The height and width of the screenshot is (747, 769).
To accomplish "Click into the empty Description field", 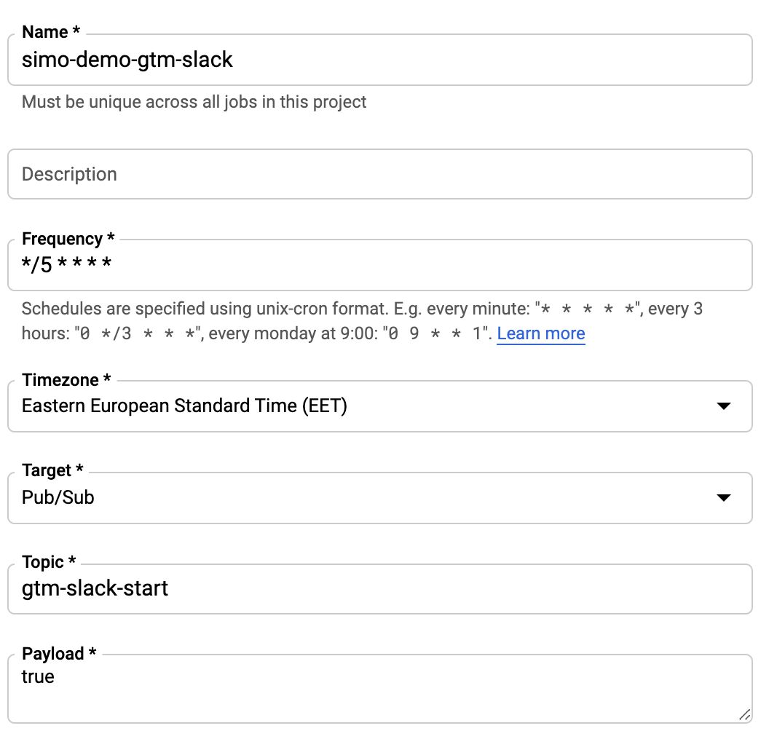I will pos(380,174).
